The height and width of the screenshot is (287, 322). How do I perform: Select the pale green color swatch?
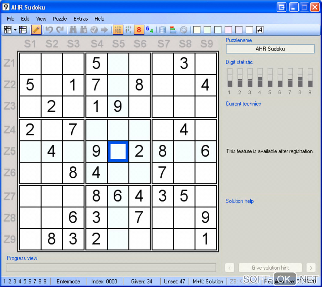(x=207, y=30)
